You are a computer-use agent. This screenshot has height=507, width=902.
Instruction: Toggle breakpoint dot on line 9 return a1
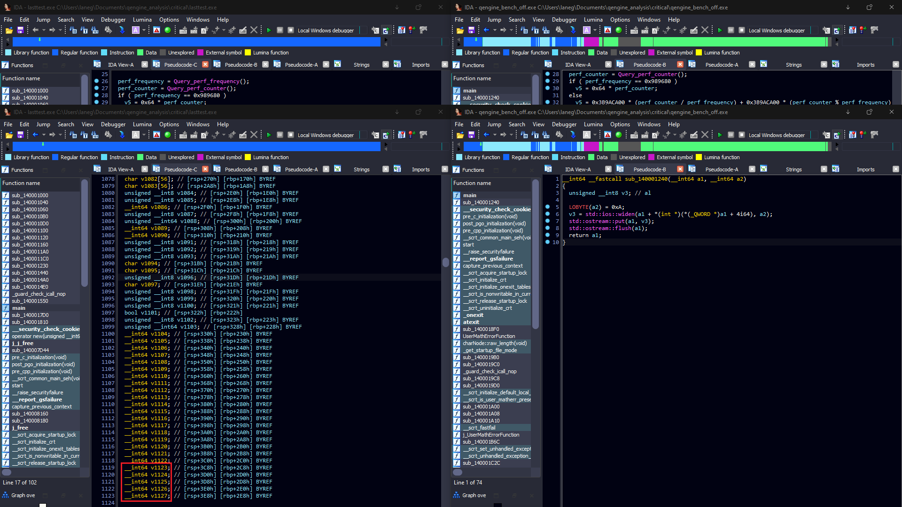pos(547,235)
